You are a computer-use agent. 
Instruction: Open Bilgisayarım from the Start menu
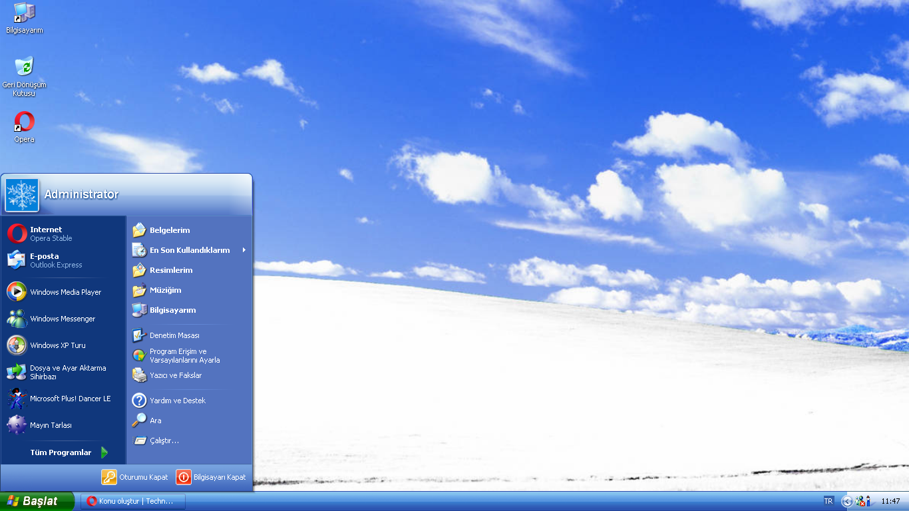[189, 310]
